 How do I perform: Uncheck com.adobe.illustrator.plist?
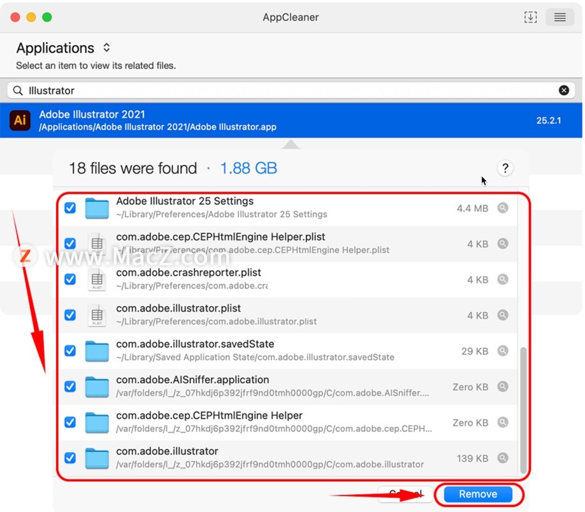coord(70,315)
